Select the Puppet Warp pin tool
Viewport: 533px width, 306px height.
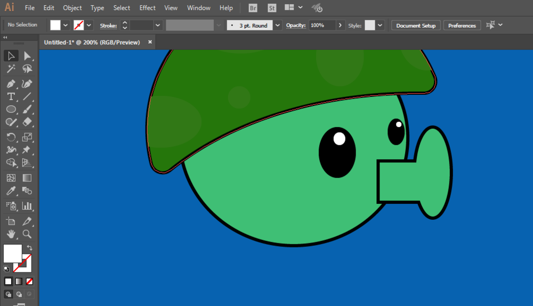[27, 150]
